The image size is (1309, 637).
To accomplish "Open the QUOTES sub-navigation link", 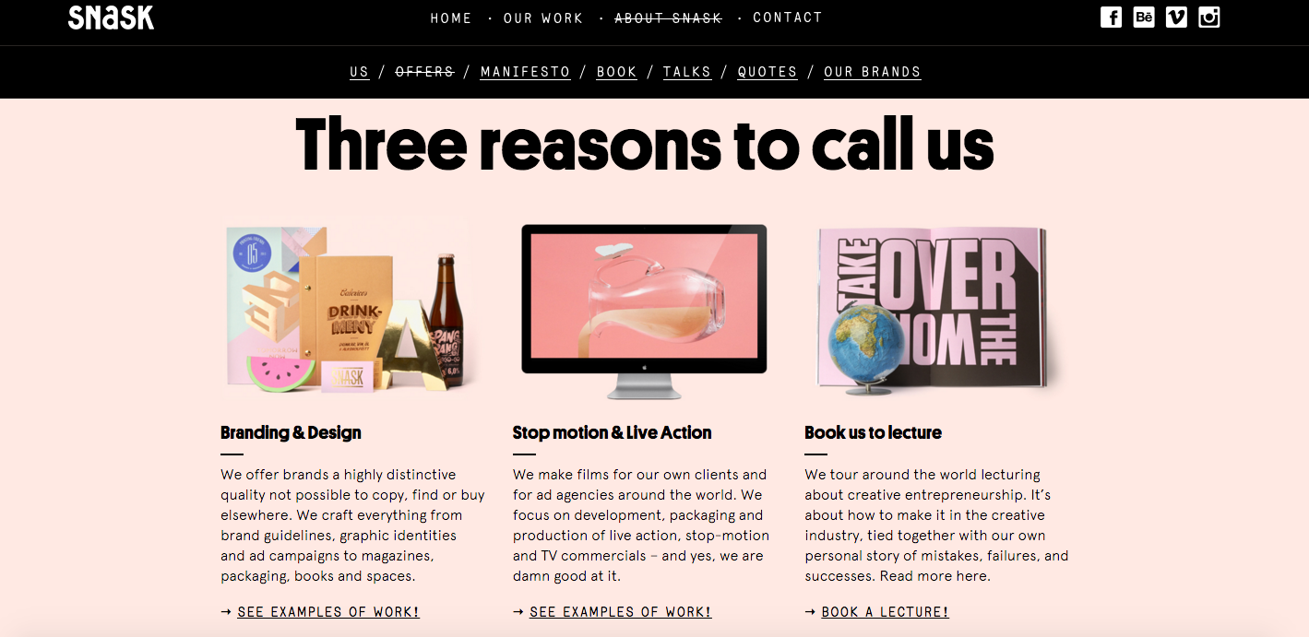I will pos(768,72).
